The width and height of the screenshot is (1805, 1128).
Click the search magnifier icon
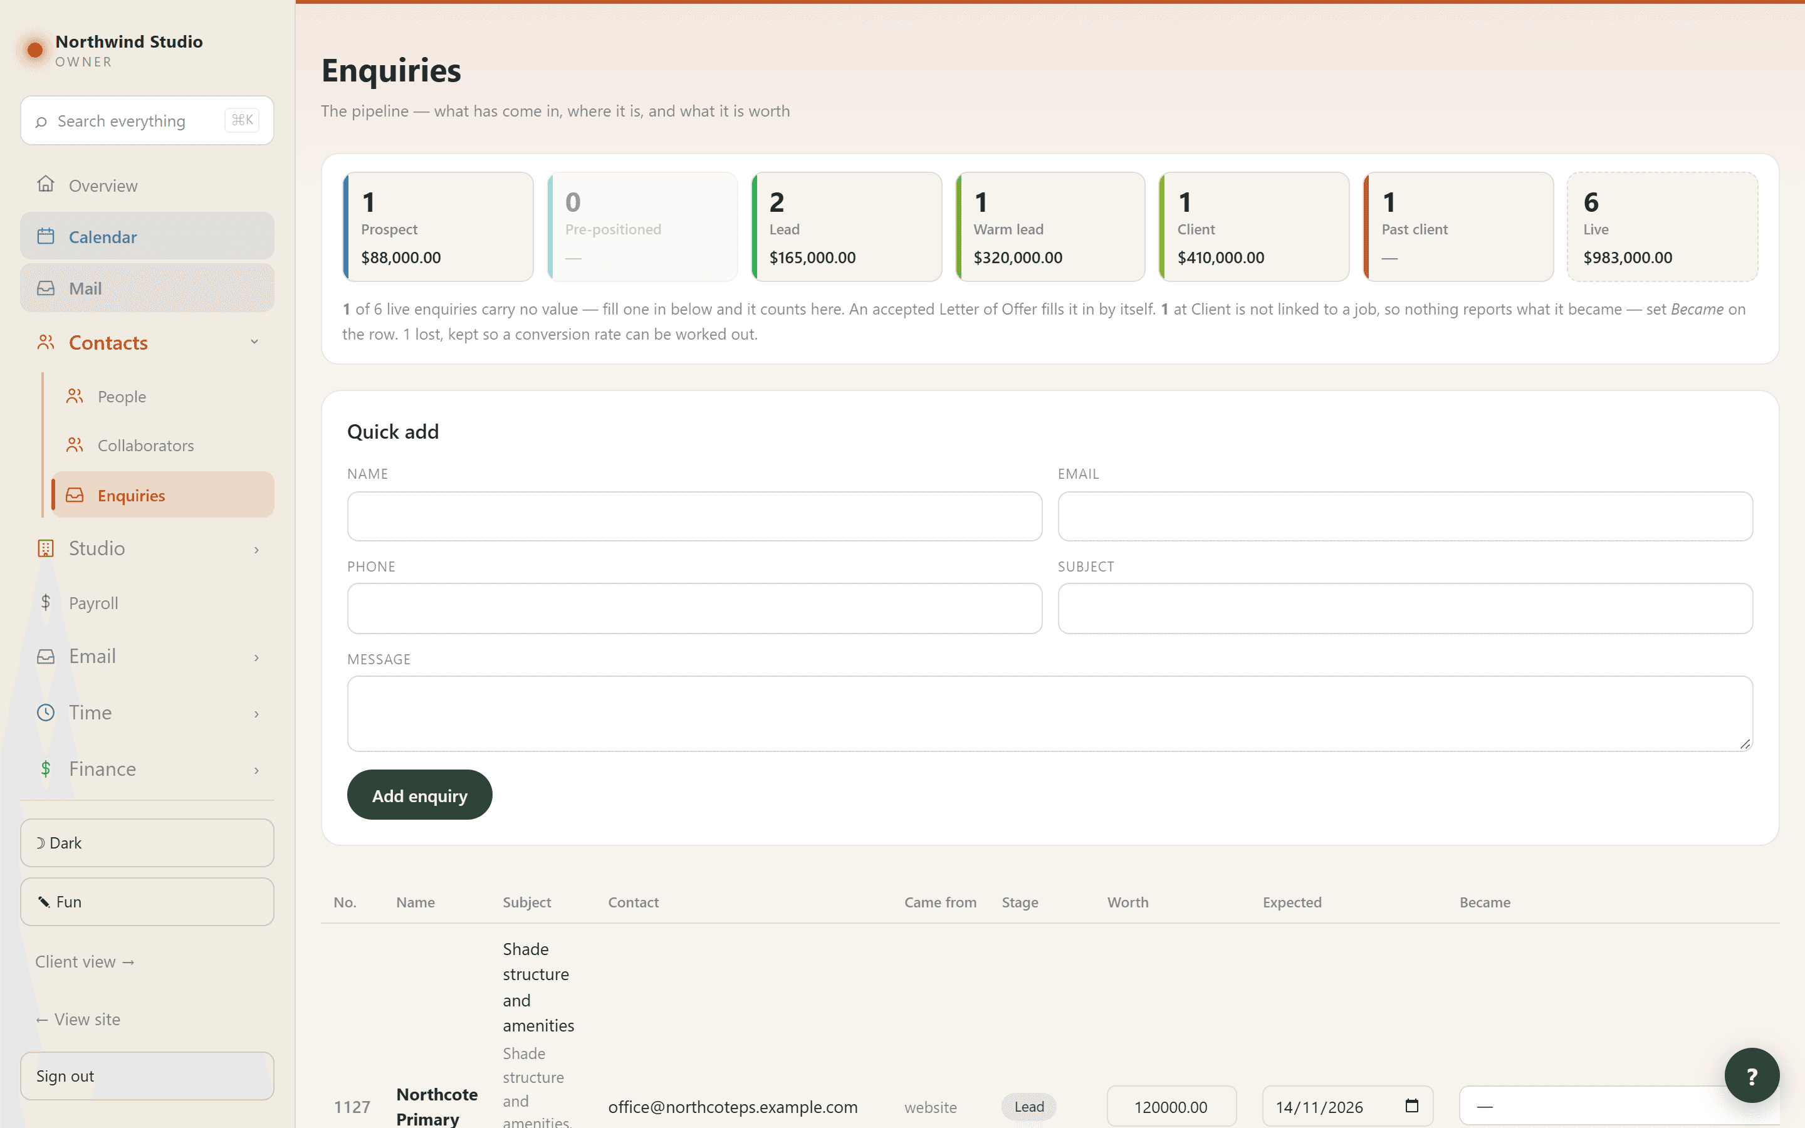point(41,122)
